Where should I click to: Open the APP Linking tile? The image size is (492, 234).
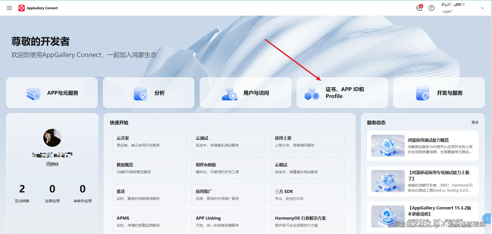coord(228,221)
